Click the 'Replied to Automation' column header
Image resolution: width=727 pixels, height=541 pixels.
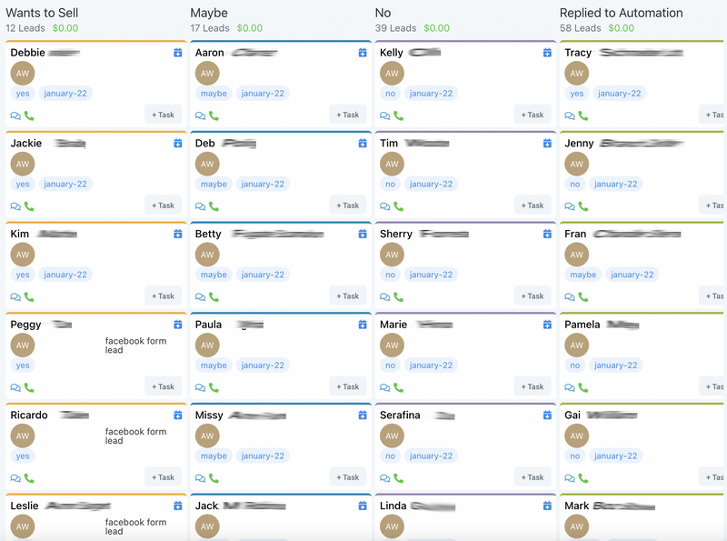[621, 13]
